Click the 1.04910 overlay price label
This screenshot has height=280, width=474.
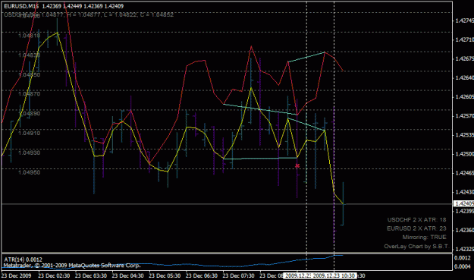[x=29, y=133]
